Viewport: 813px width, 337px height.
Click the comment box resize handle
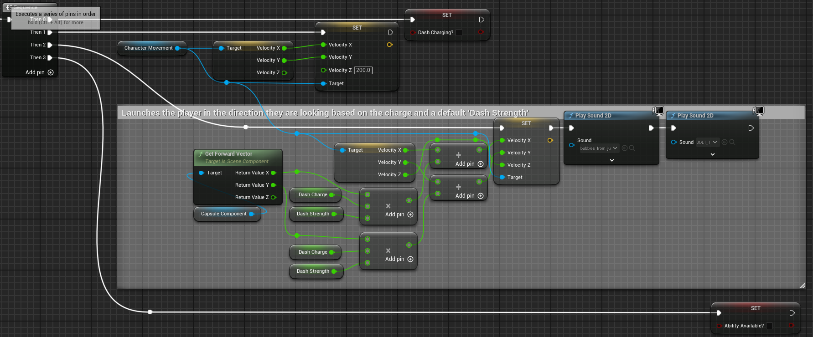(802, 286)
